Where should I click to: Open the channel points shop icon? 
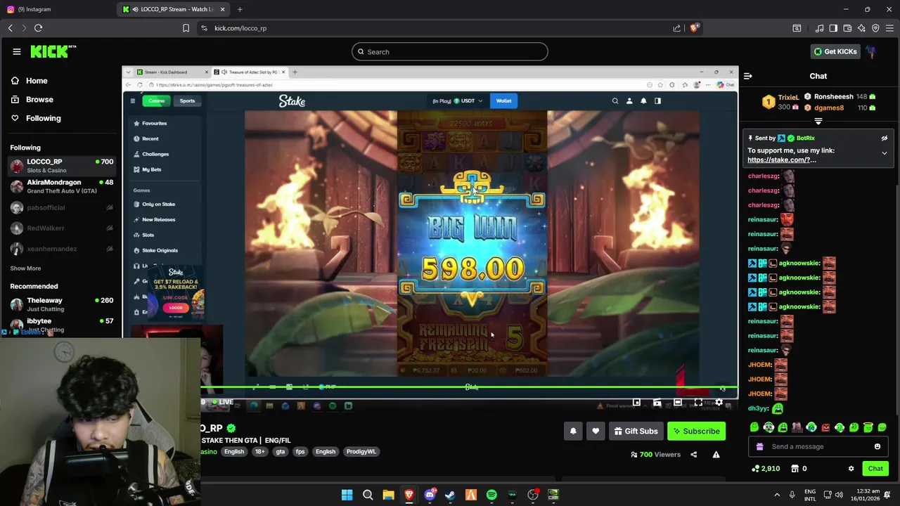pyautogui.click(x=795, y=469)
